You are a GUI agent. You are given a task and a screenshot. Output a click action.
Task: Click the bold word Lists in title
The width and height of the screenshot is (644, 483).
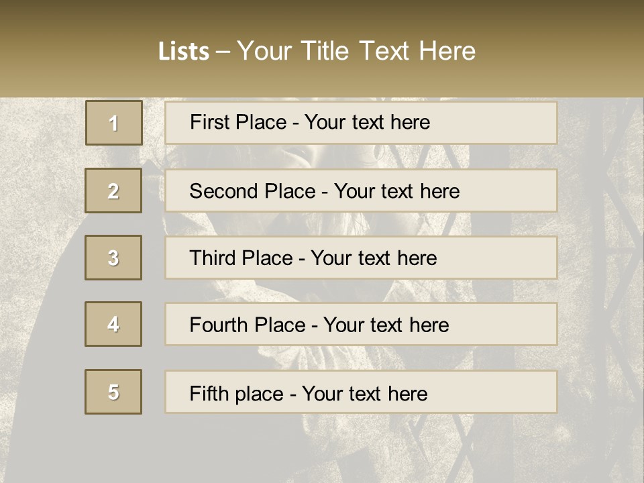coord(184,51)
